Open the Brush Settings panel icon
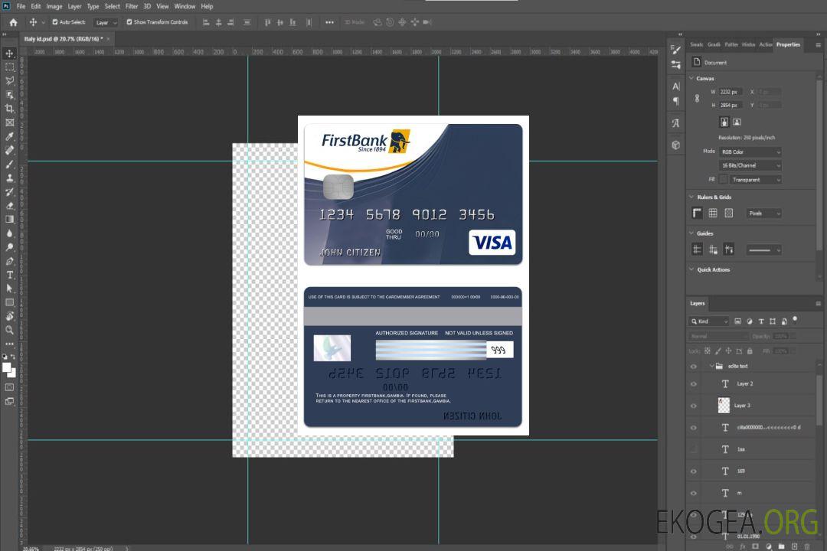 (x=676, y=50)
